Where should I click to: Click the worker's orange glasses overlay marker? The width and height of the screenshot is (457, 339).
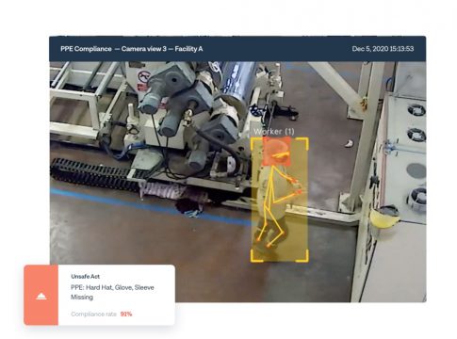tap(280, 154)
